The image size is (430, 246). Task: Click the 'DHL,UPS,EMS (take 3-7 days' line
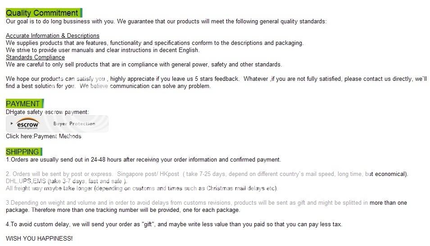[x=67, y=181]
